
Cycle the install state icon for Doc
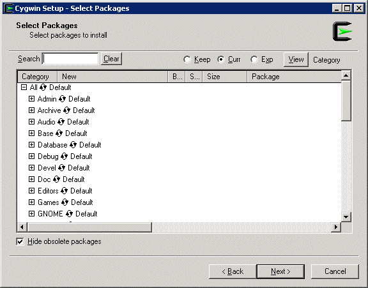point(57,179)
